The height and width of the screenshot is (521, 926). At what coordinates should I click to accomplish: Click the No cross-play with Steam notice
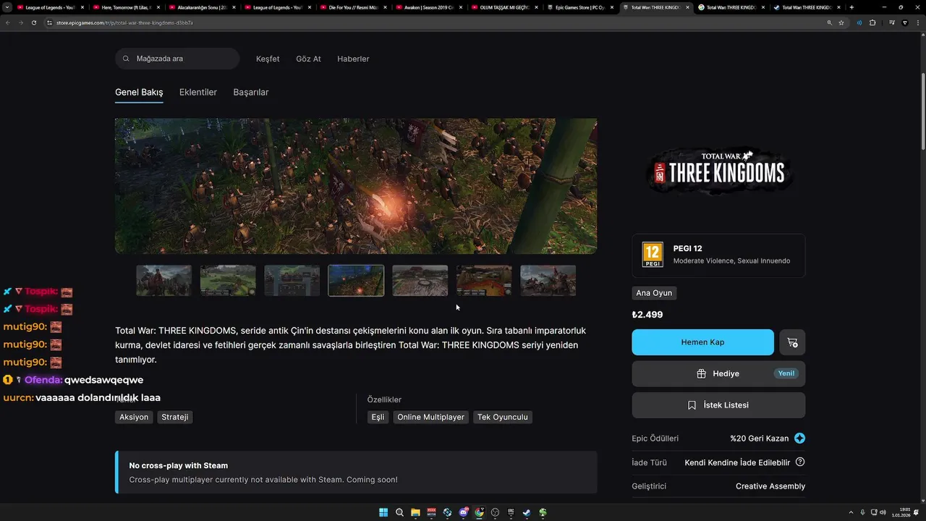click(356, 473)
